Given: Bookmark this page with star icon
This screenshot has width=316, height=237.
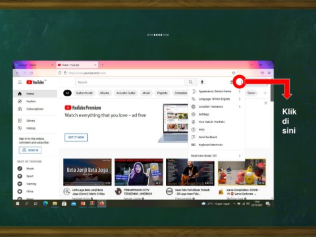Looking at the screenshot, I should [234, 73].
